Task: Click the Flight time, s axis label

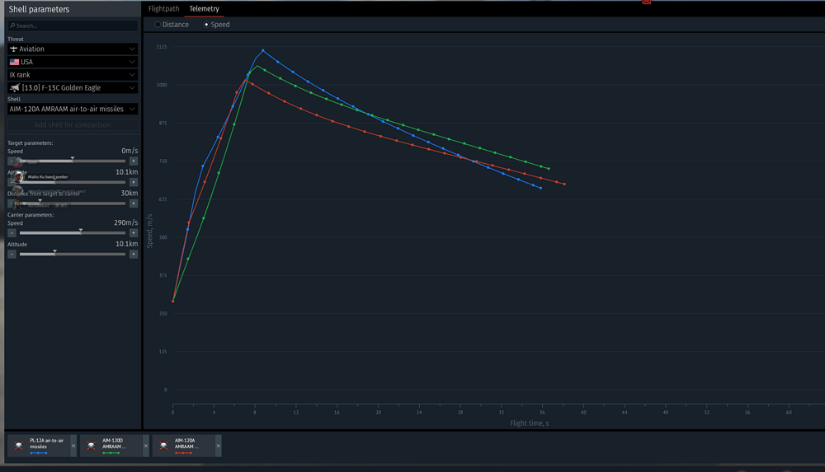Action: point(530,423)
